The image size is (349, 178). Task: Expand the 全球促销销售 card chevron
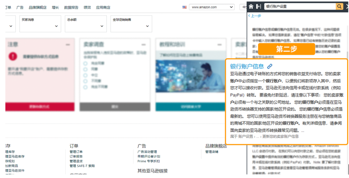point(147,26)
